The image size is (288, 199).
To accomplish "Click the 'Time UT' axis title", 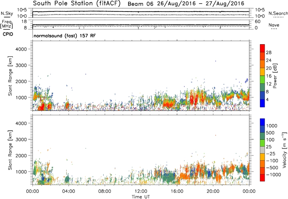I will point(141,197).
